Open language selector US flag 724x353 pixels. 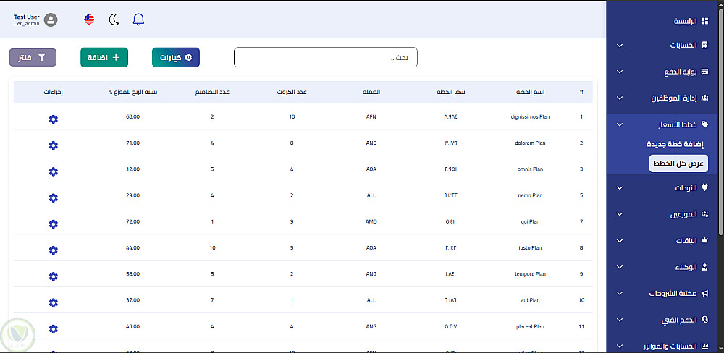pyautogui.click(x=89, y=20)
